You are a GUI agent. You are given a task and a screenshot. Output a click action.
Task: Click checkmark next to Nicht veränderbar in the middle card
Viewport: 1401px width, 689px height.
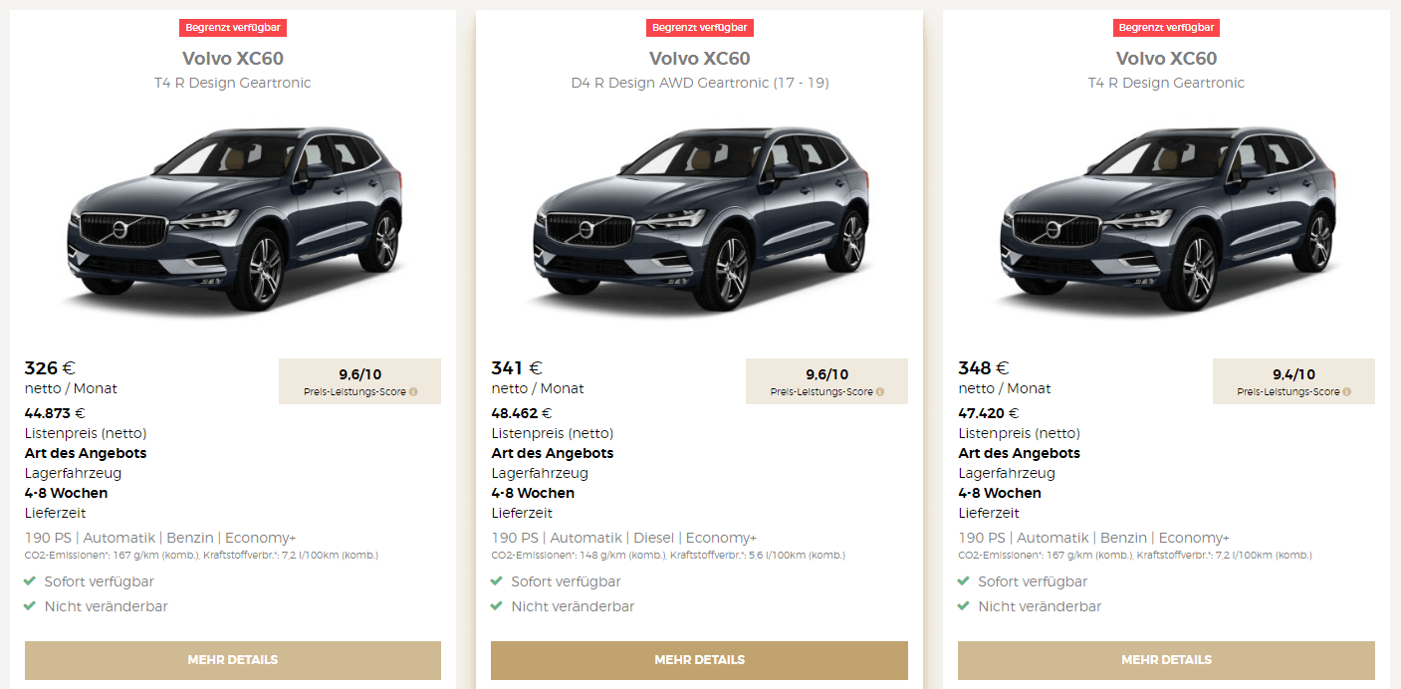pos(498,606)
